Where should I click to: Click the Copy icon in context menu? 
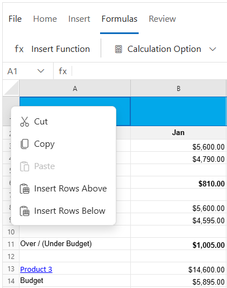[25, 144]
